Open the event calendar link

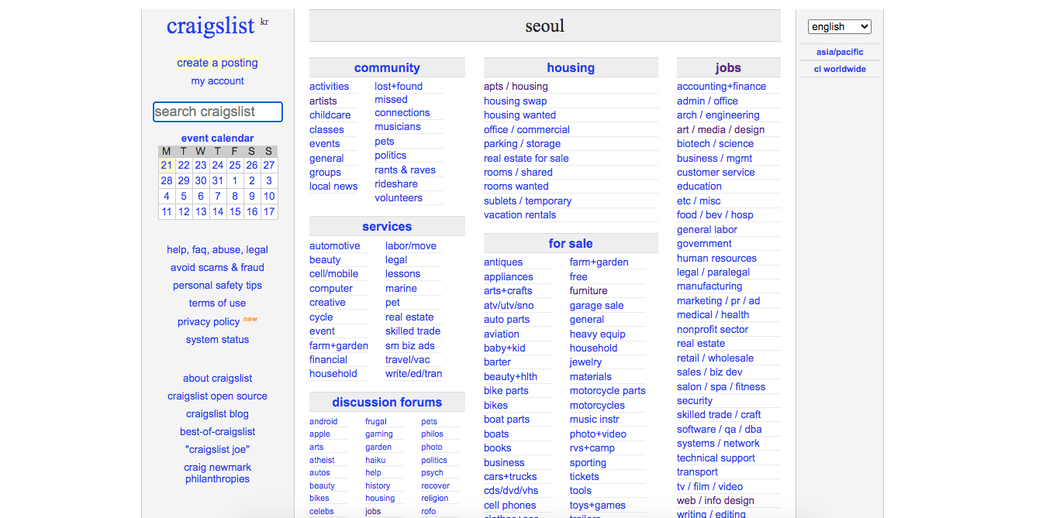point(217,138)
